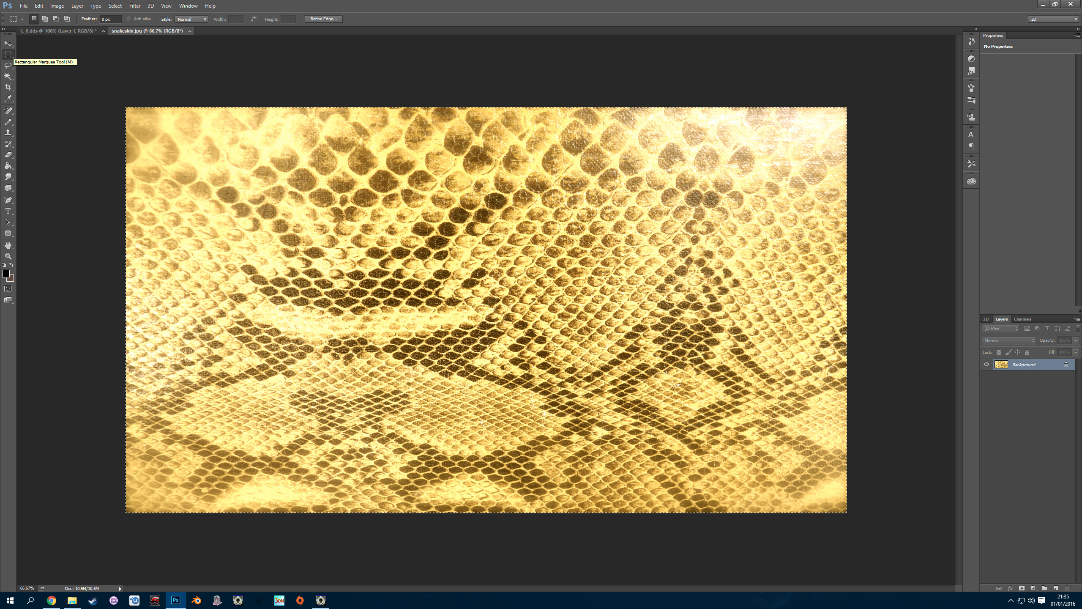Image resolution: width=1082 pixels, height=609 pixels.
Task: Select the Crop tool
Action: coord(8,88)
